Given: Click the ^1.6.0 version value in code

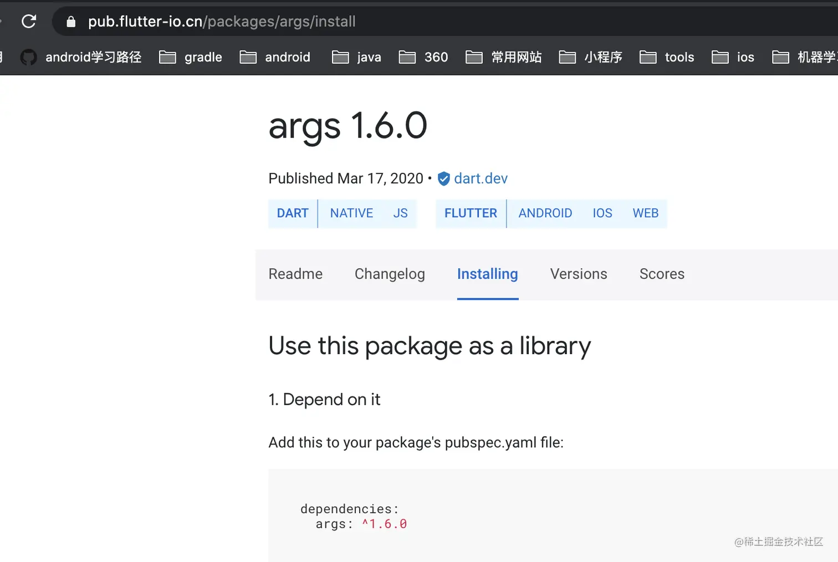Looking at the screenshot, I should (x=384, y=524).
